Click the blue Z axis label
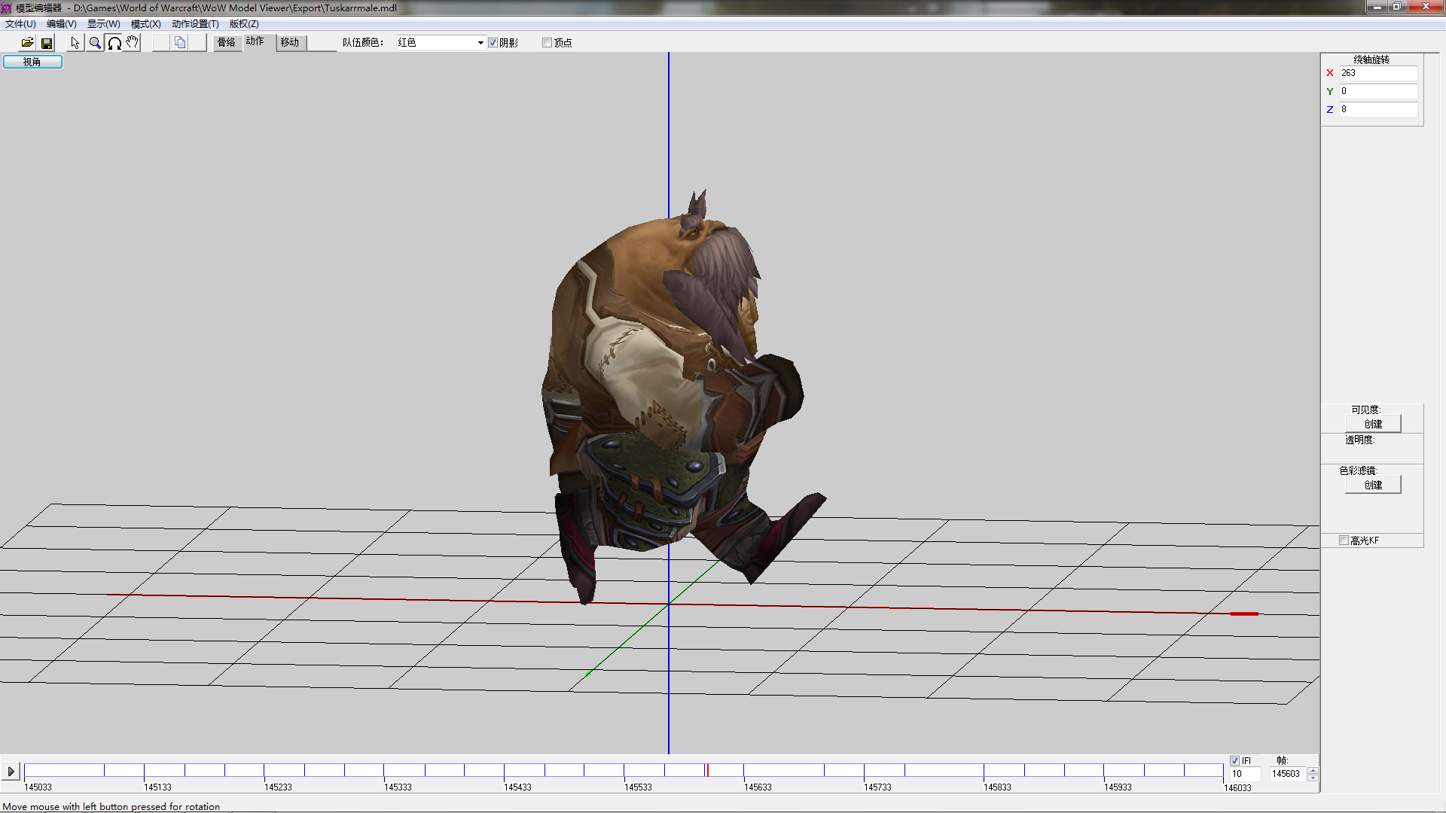This screenshot has height=813, width=1446. tap(1330, 109)
